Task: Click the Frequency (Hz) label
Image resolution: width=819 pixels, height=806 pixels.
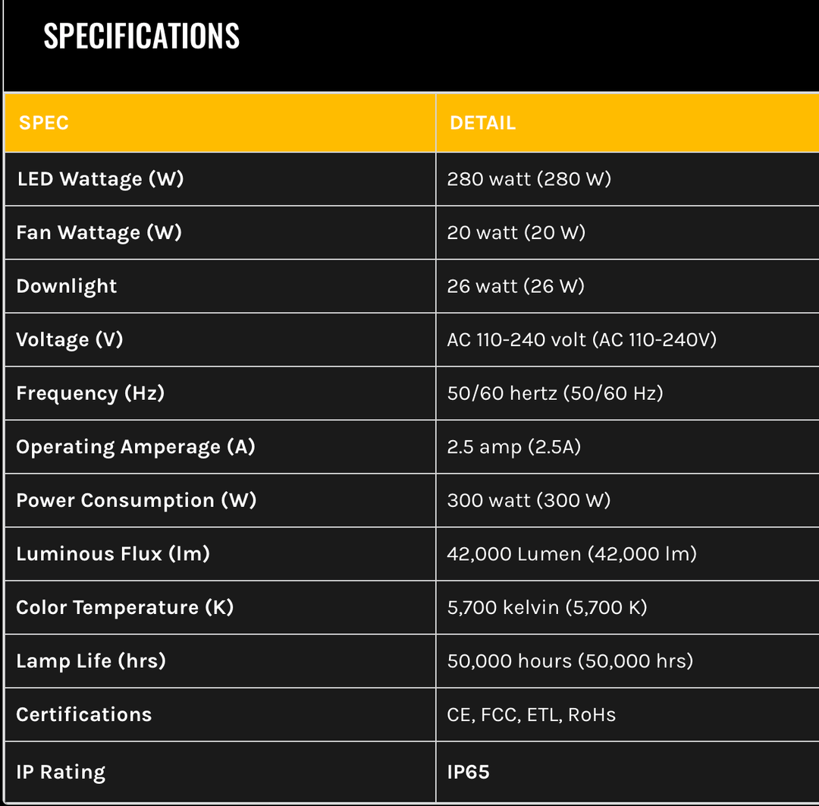Action: click(90, 393)
